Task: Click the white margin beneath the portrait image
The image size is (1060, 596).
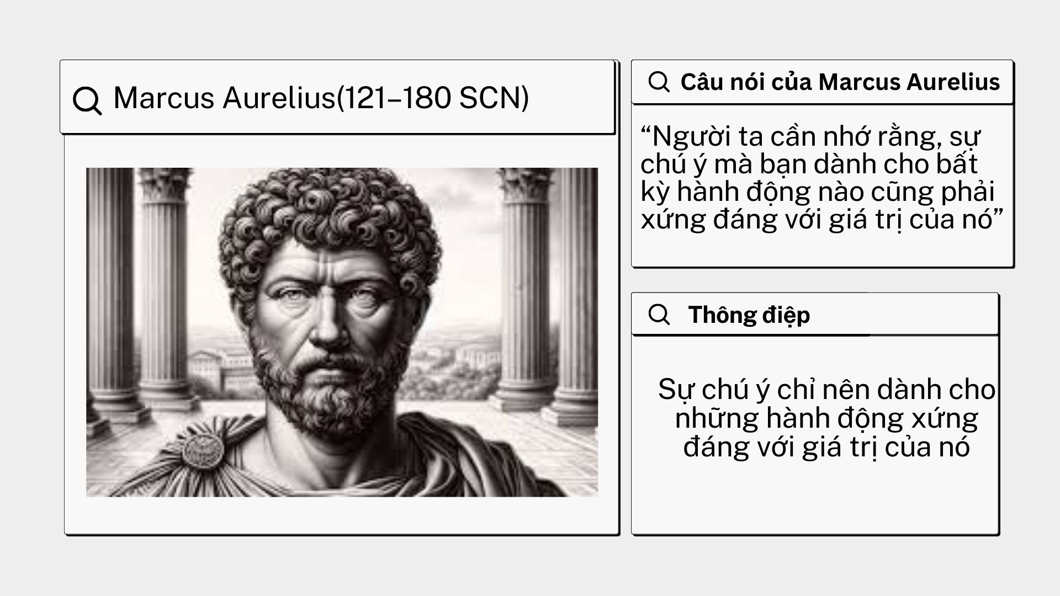Action: [x=342, y=514]
